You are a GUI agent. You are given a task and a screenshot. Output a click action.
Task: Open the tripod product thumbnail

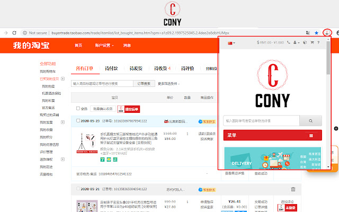(x=87, y=143)
